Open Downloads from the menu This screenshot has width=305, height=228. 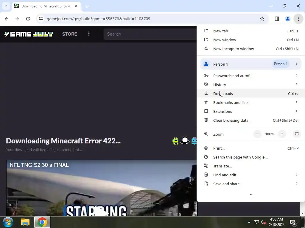pyautogui.click(x=251, y=94)
